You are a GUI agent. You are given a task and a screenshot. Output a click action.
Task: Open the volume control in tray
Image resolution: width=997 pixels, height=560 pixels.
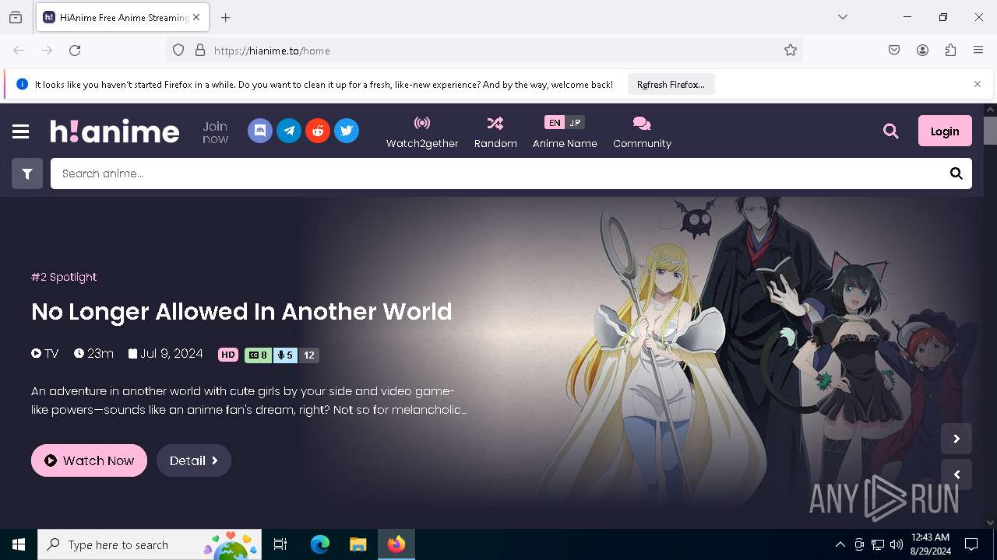(x=896, y=544)
